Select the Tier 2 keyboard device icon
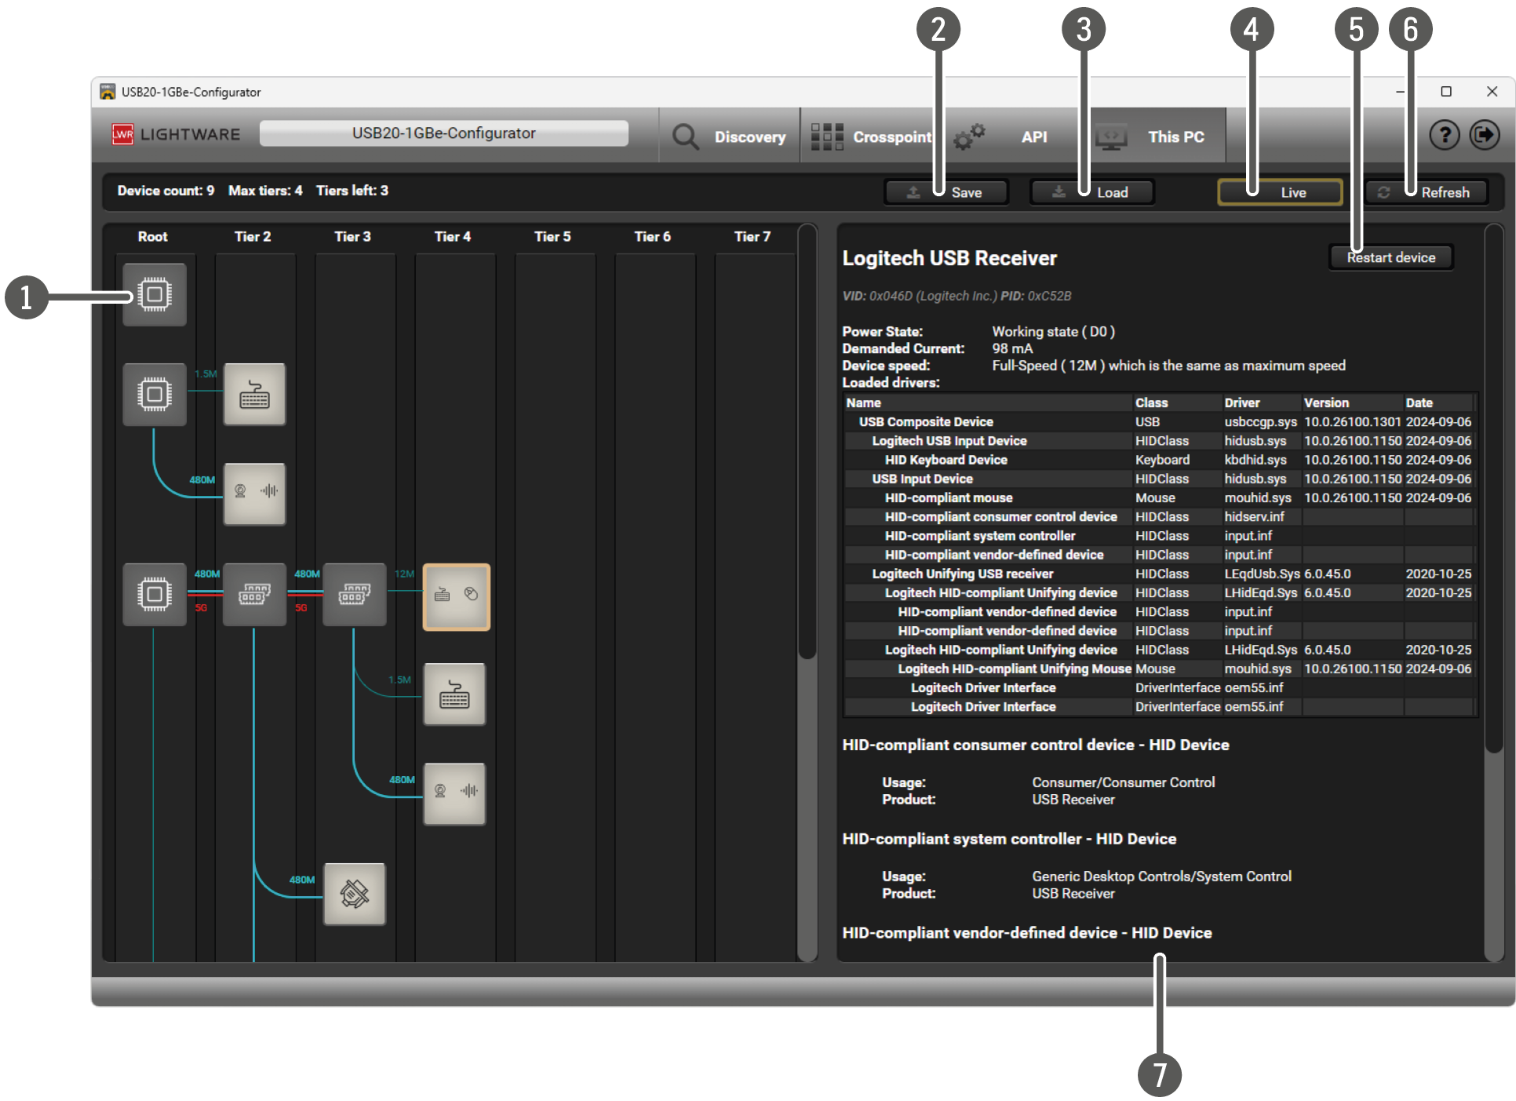 click(x=254, y=395)
